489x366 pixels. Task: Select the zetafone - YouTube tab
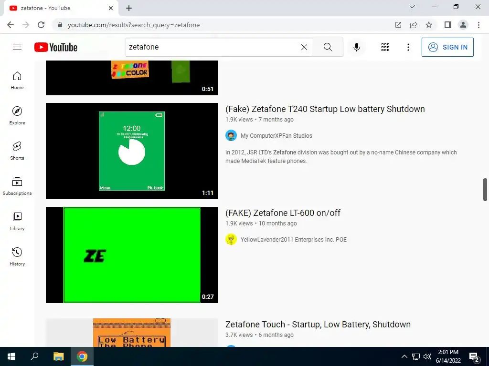point(61,8)
